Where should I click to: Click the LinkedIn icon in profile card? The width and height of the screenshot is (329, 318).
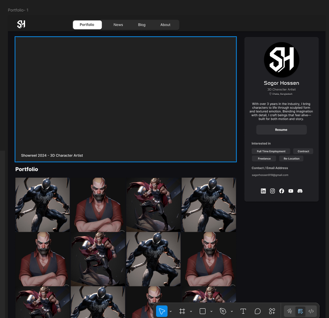click(263, 191)
